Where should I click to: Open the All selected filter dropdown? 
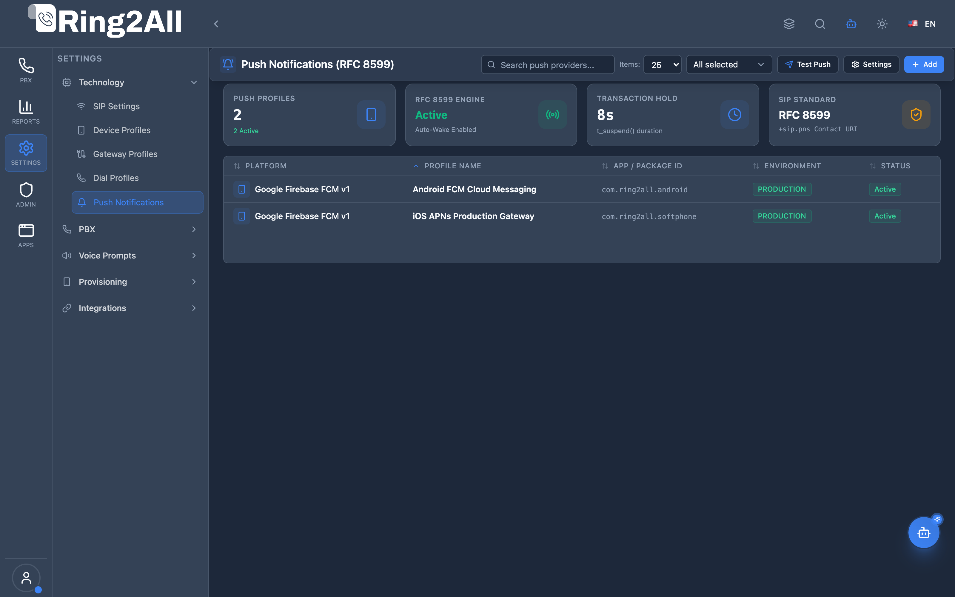[729, 64]
